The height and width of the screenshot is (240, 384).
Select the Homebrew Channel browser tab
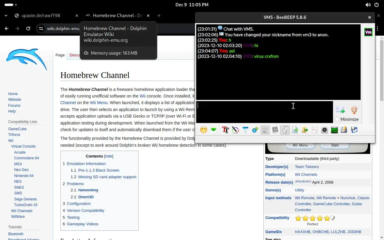[117, 16]
